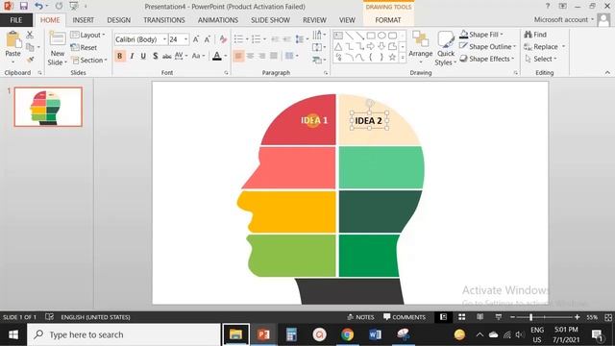Toggle Bold formatting
The width and height of the screenshot is (615, 346).
(119, 56)
